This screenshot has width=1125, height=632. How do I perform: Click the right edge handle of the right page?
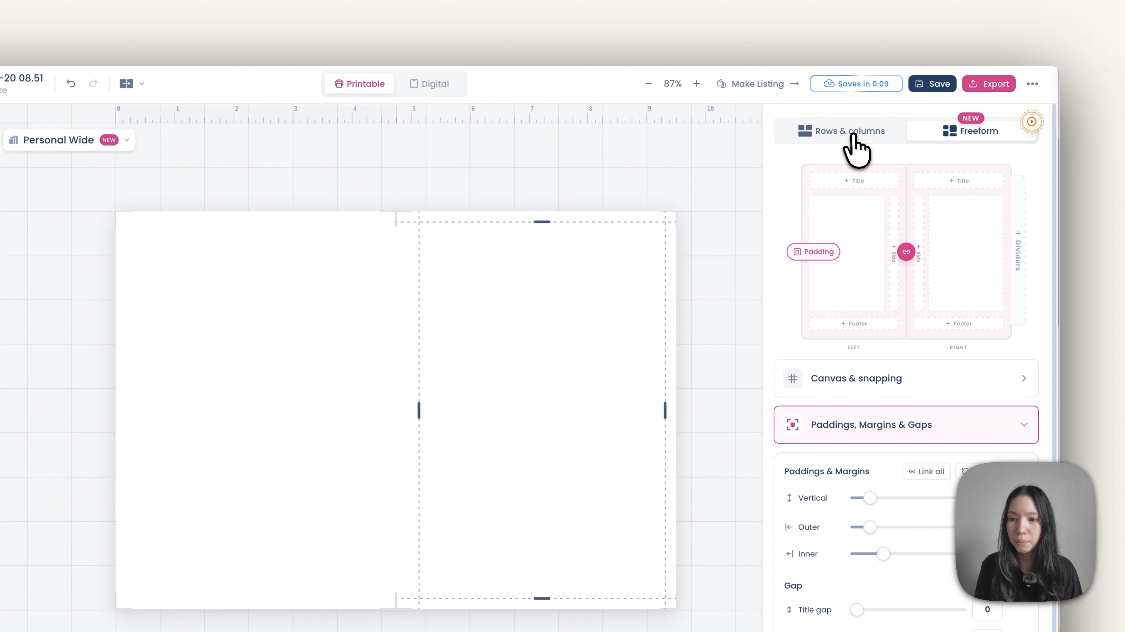click(x=665, y=410)
